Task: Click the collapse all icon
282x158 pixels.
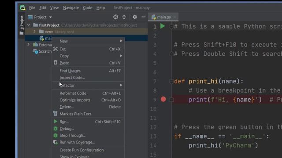Action: pos(124,17)
